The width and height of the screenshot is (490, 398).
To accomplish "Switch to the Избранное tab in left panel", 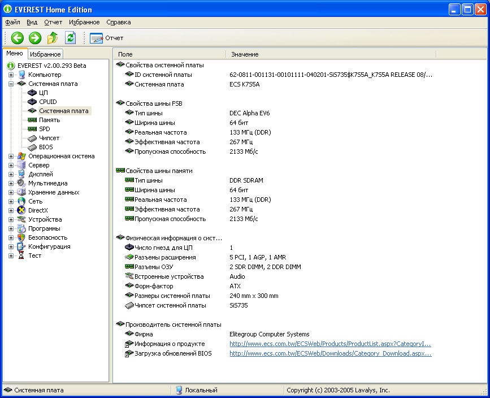I will pos(45,54).
